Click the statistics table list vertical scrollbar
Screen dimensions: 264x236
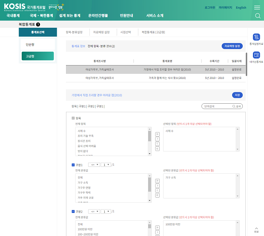[x=246, y=64]
